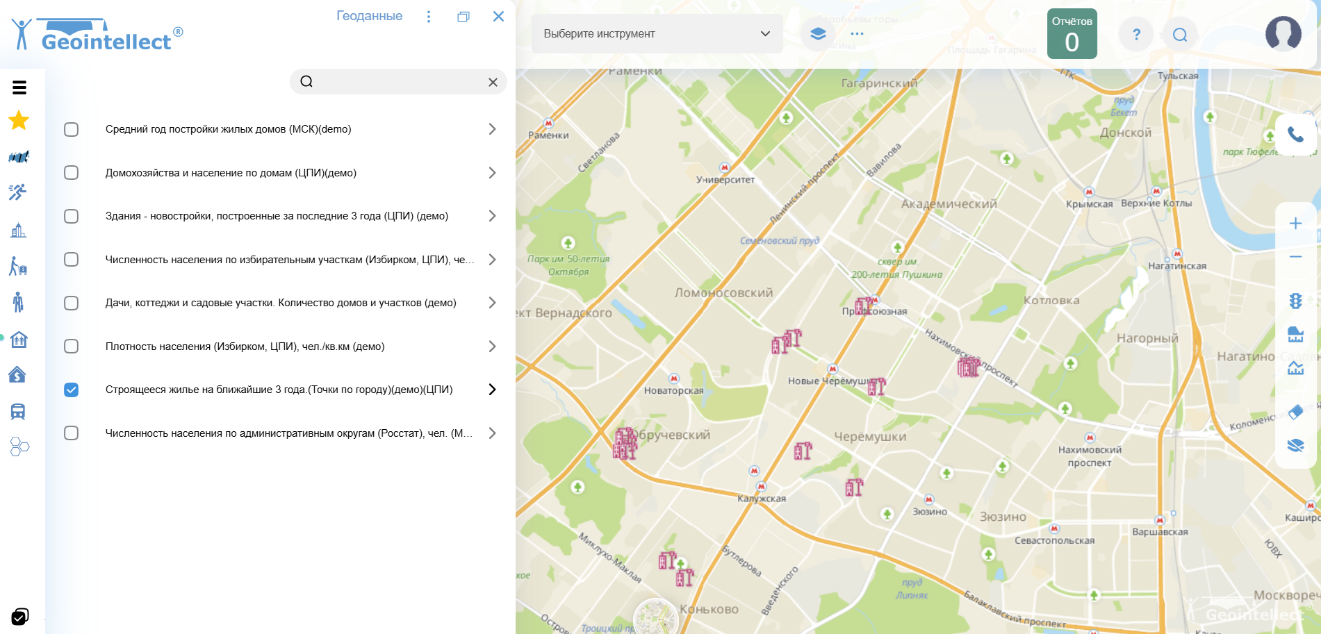1321x634 pixels.
Task: Expand Дачи, коттеджи и садовые участки chevron
Action: 492,303
